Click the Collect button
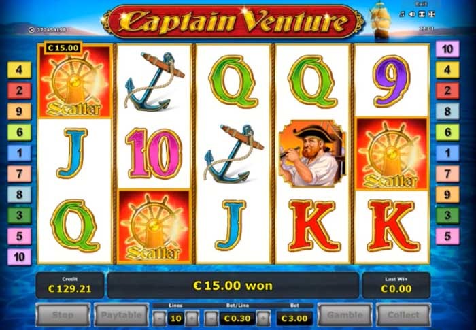Image resolution: width=476 pixels, height=330 pixels. pyautogui.click(x=403, y=315)
